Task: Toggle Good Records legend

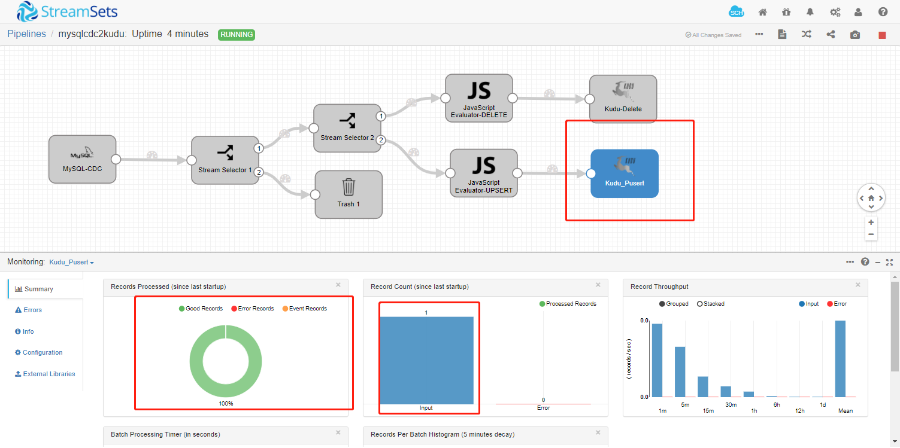Action: (x=201, y=309)
